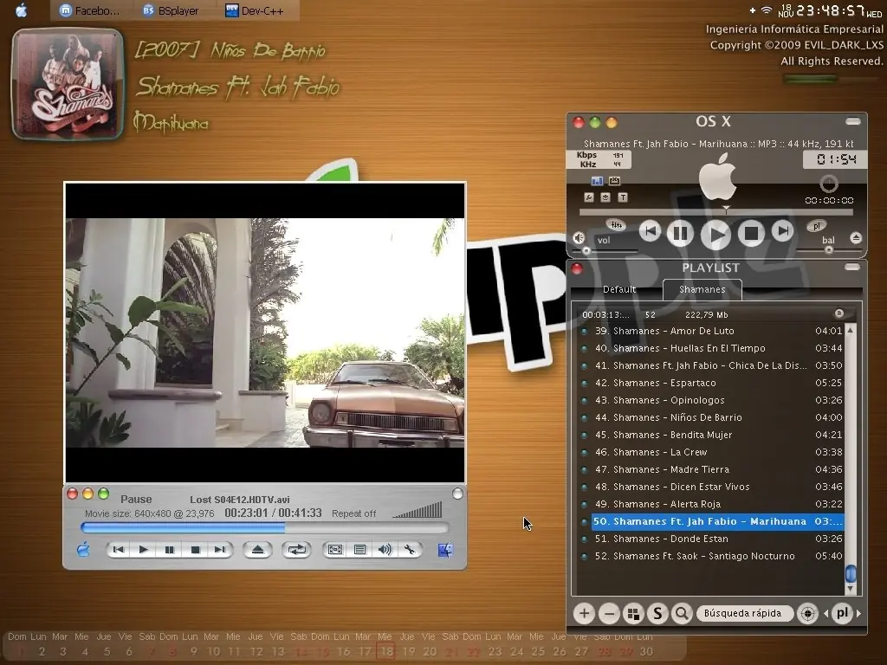This screenshot has width=887, height=665.
Task: Click the playlist scrollbar down arrow
Action: pos(851,589)
